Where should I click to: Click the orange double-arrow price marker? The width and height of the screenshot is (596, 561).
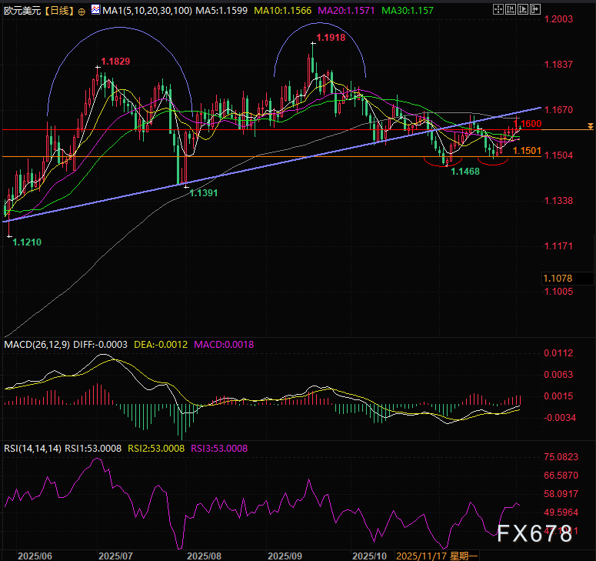coord(590,125)
